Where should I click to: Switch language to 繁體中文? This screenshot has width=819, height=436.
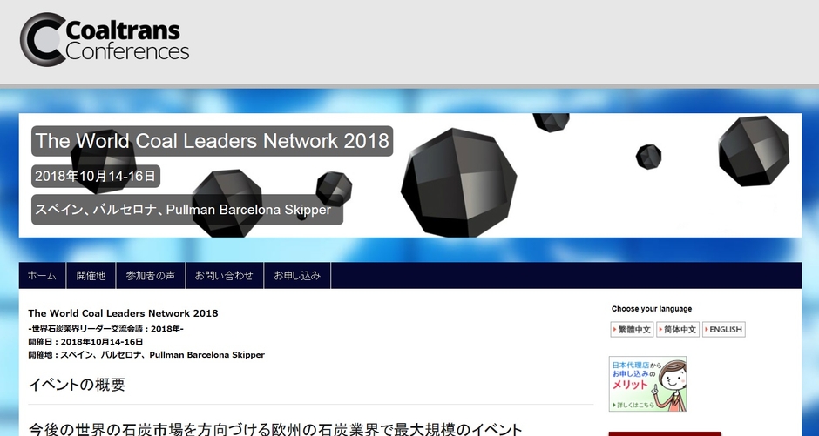[632, 330]
